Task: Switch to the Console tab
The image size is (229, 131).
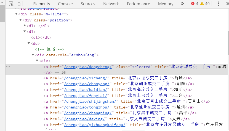Action: tap(65, 4)
